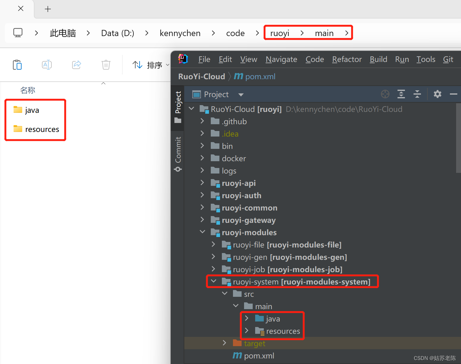Click RuoYi-Cloud in IDE breadcrumb
461x364 pixels.
click(202, 76)
